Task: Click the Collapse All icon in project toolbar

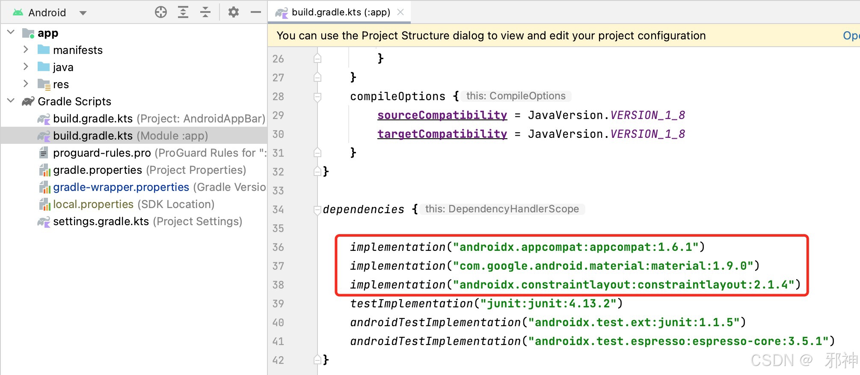Action: point(205,12)
